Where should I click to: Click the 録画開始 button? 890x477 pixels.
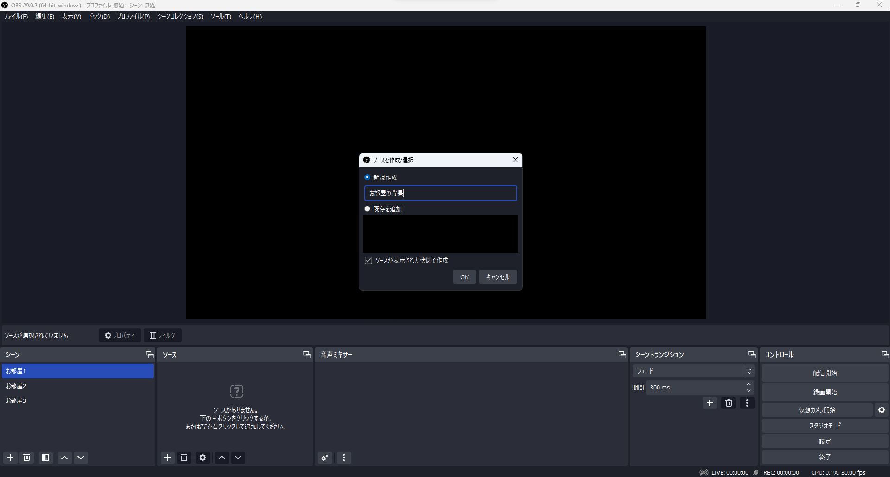click(x=825, y=392)
